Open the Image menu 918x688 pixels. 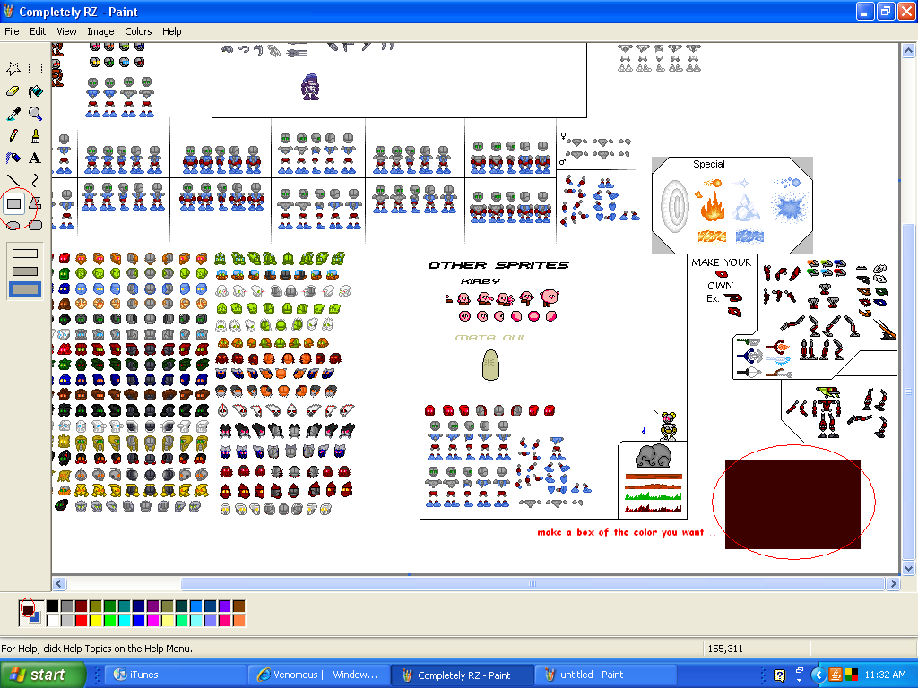pyautogui.click(x=100, y=31)
